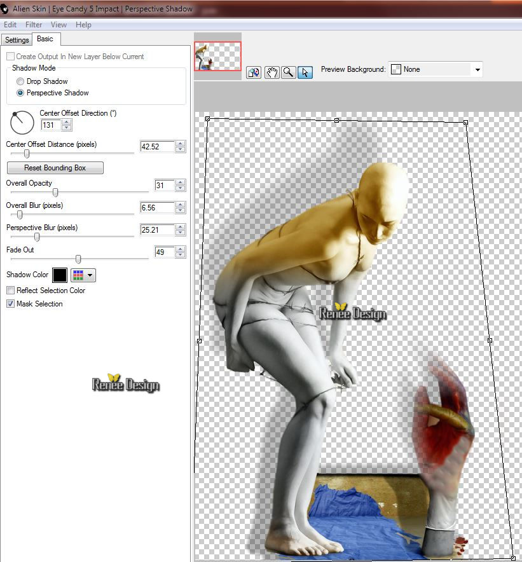This screenshot has height=562, width=522.
Task: Click the bottom-right bounding box handle
Action: click(513, 558)
